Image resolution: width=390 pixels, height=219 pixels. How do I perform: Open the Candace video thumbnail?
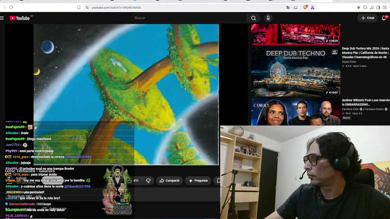tap(296, 112)
